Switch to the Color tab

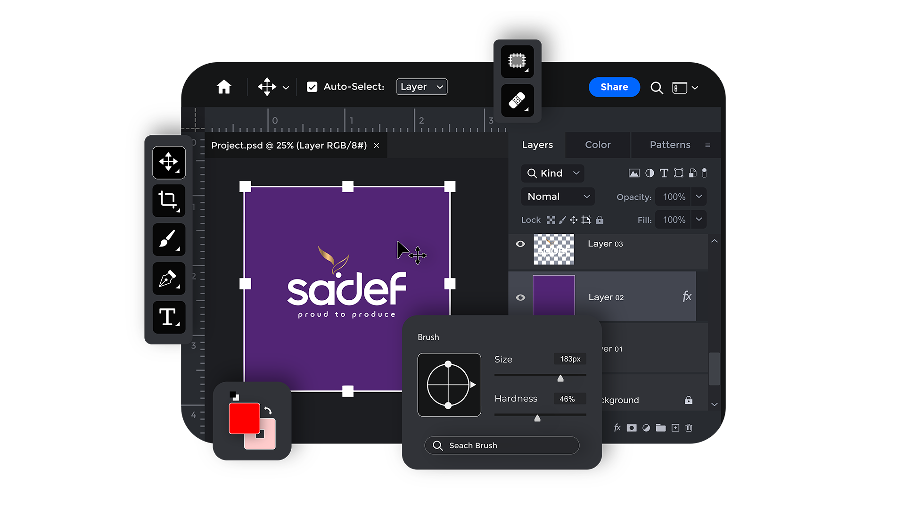598,145
